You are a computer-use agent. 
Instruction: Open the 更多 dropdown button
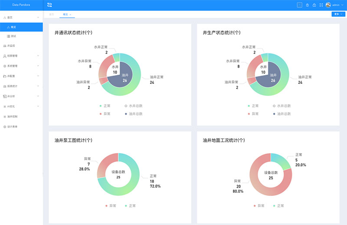[x=338, y=14]
